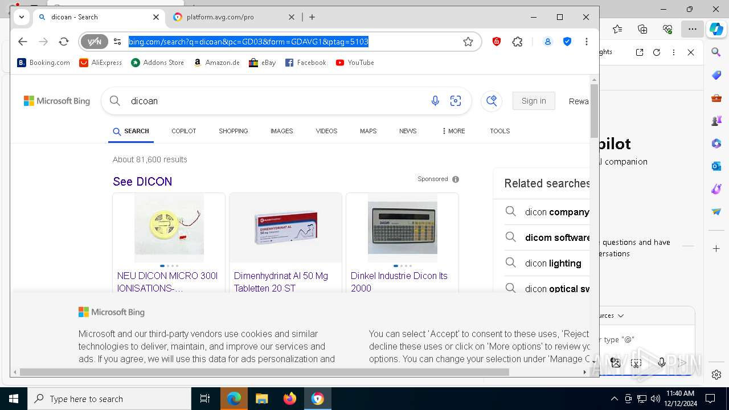Open YouTube bookmark
This screenshot has width=729, height=410.
pos(355,63)
